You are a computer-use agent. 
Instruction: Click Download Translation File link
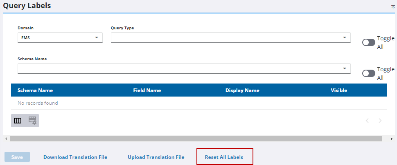pos(75,157)
